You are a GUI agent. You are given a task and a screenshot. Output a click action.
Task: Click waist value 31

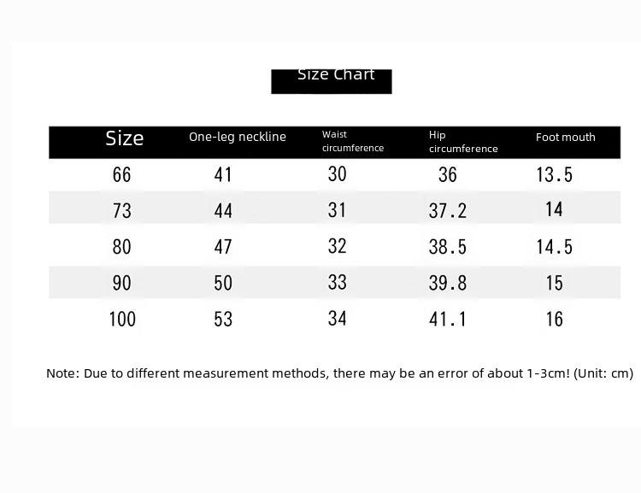click(x=337, y=210)
